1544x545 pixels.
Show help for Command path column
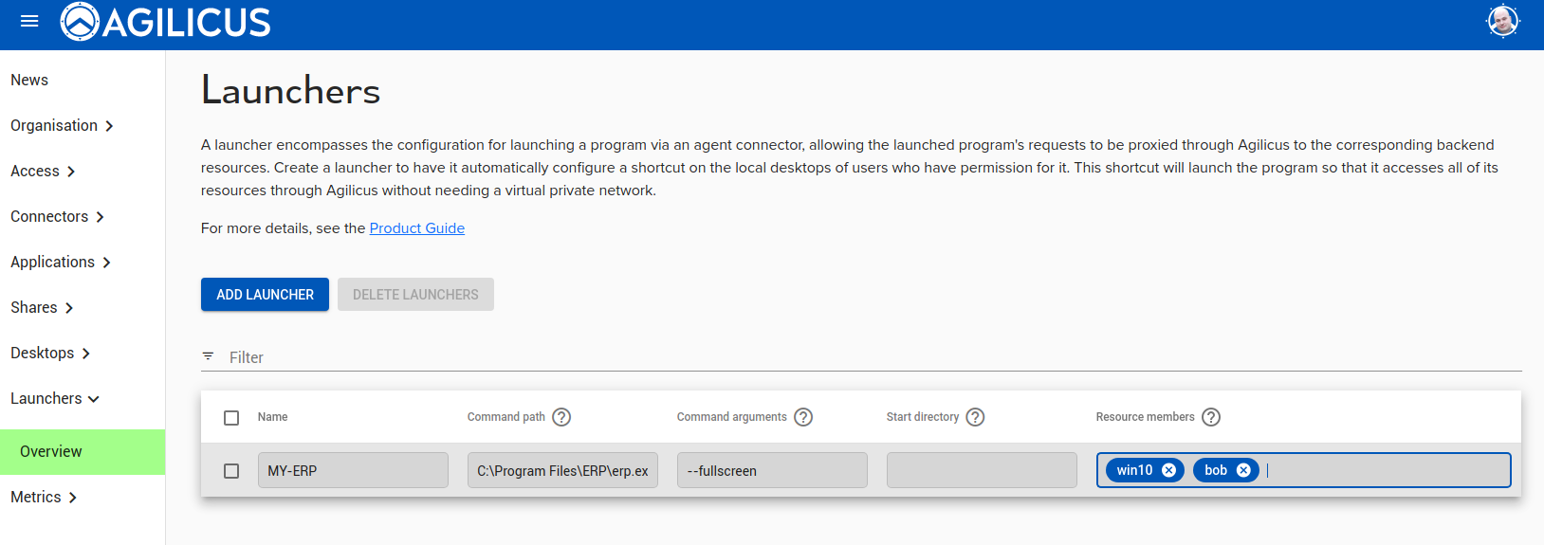(561, 417)
